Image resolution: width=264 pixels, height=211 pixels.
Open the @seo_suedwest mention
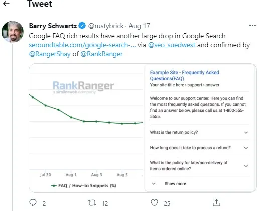point(172,45)
